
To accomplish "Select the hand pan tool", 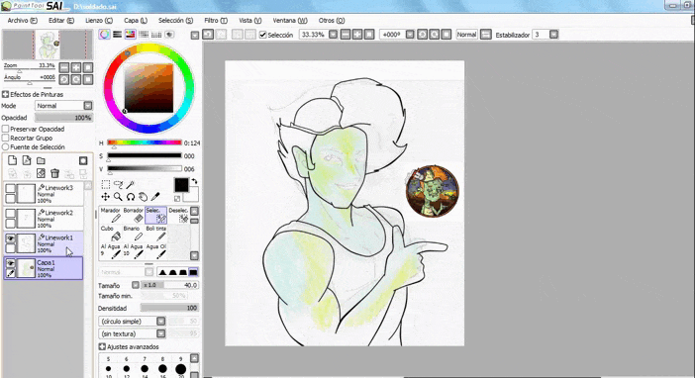I will (x=143, y=197).
